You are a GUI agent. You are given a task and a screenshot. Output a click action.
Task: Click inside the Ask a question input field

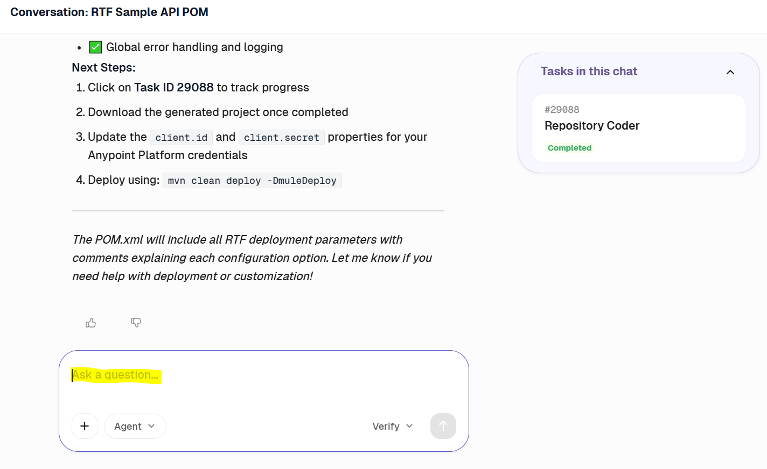215,375
